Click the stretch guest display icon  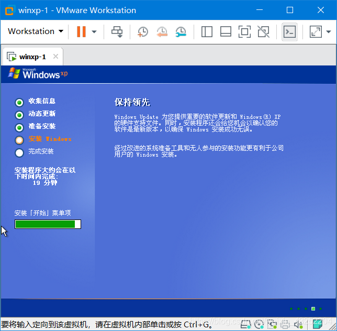[x=316, y=31]
